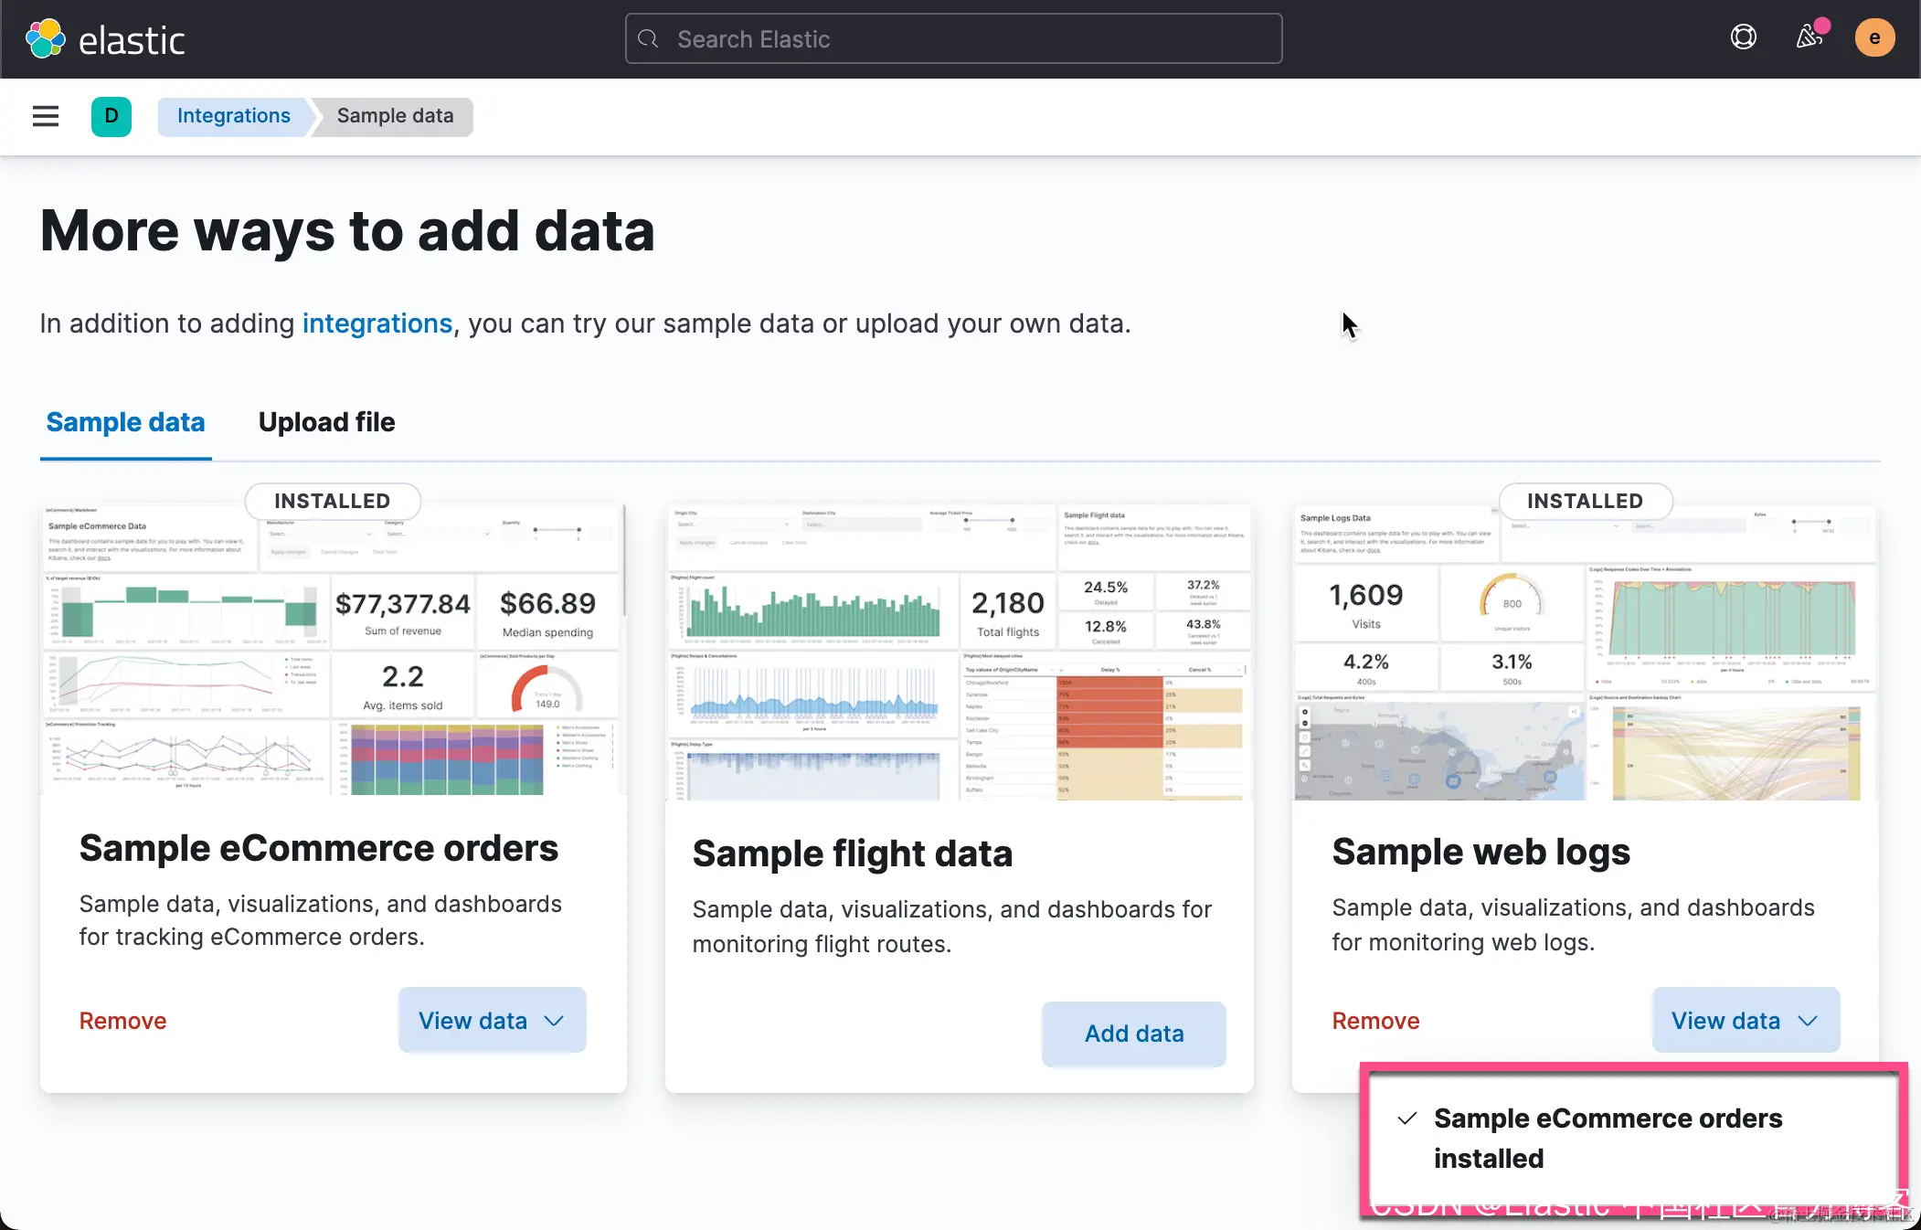Image resolution: width=1921 pixels, height=1230 pixels.
Task: Click the flight data dashboard thumbnail
Action: click(x=959, y=652)
